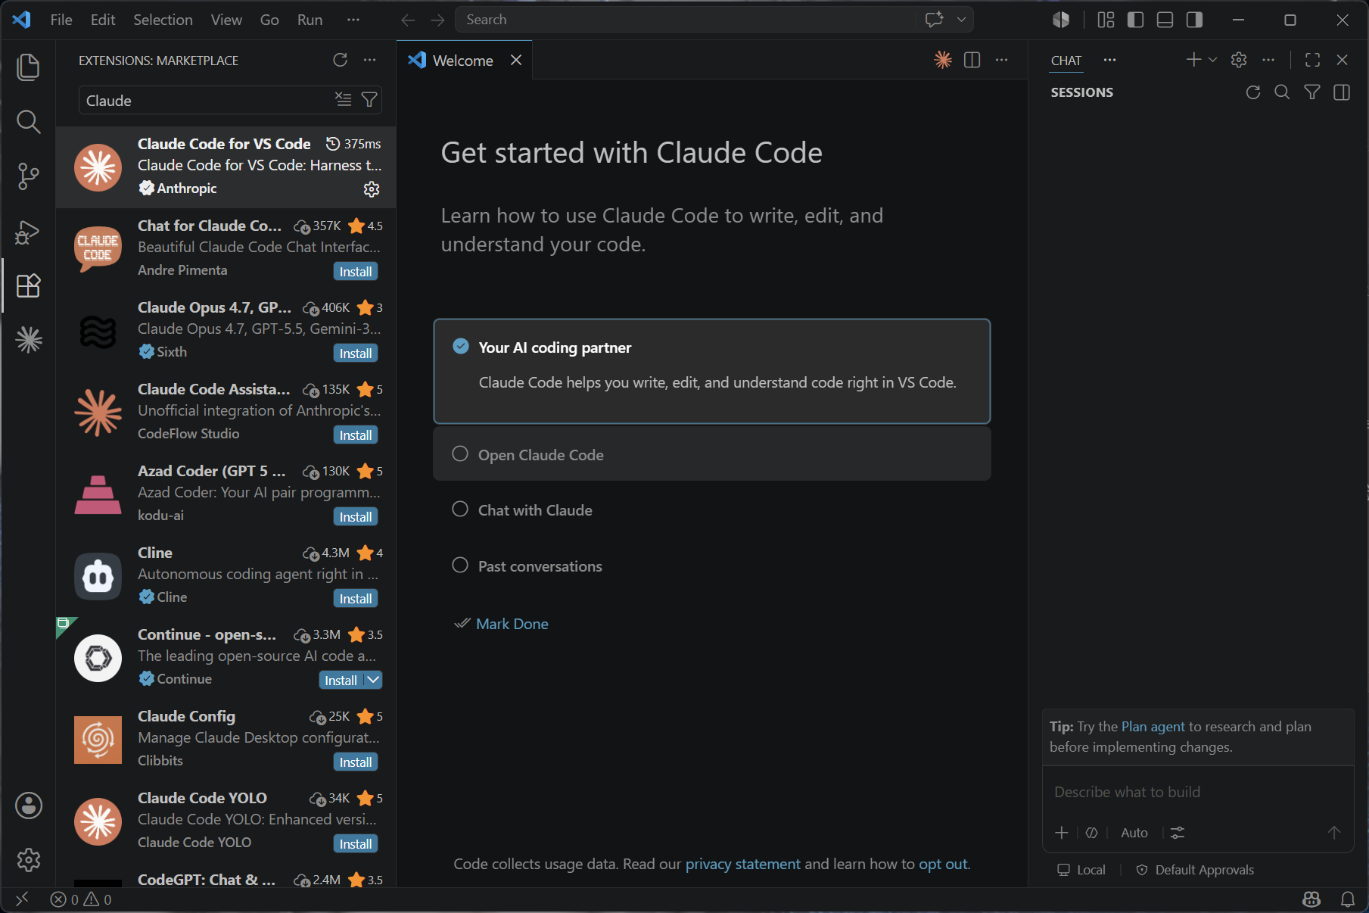Open the Claude Code activity bar icon
The width and height of the screenshot is (1369, 913).
(28, 340)
